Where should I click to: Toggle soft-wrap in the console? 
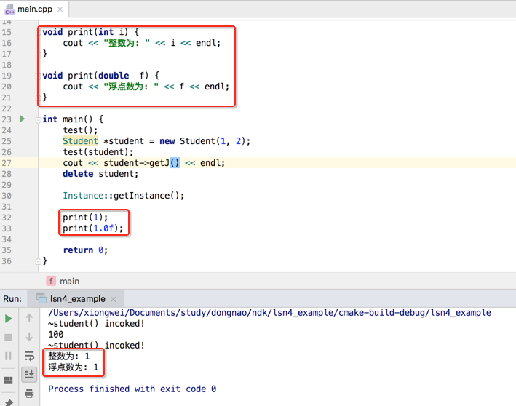29,356
